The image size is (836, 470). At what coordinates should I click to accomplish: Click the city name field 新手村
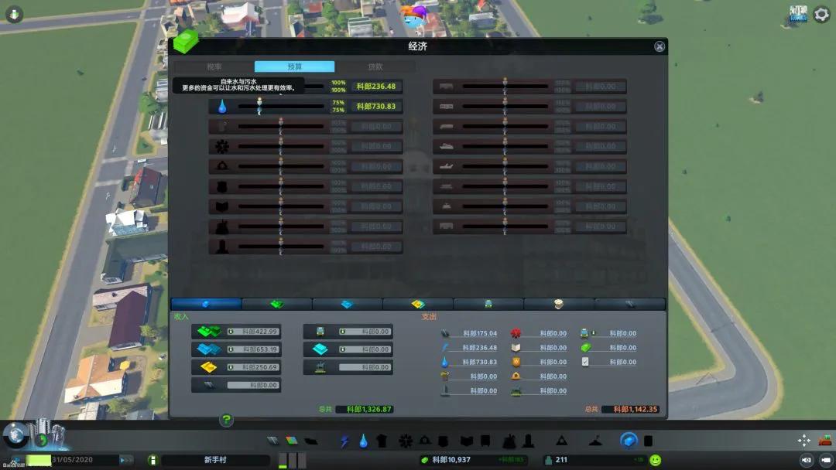point(215,460)
